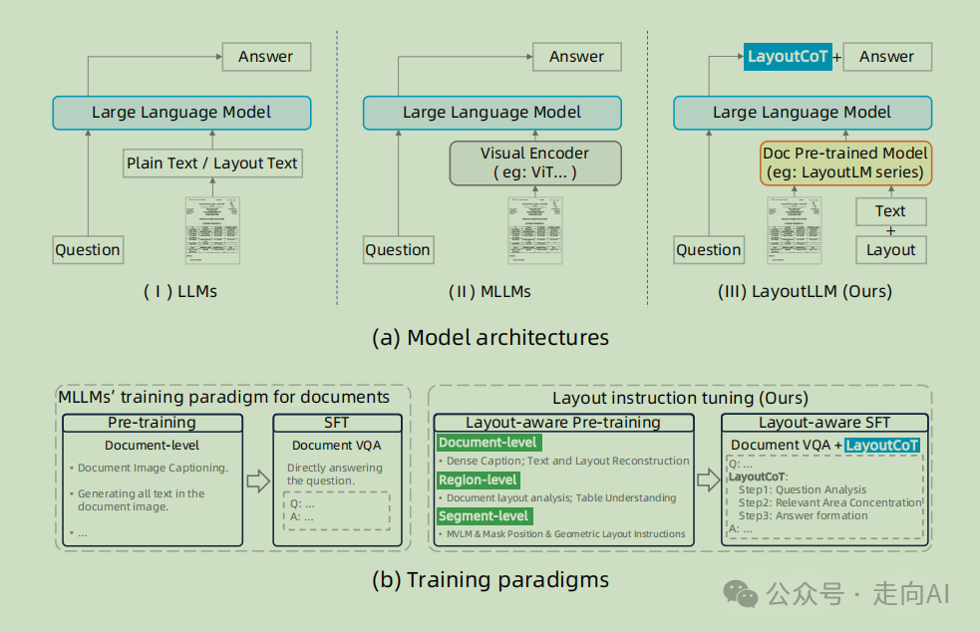The image size is (980, 632).
Task: Switch to the Layout-aware Pre-training section
Action: coord(563,422)
